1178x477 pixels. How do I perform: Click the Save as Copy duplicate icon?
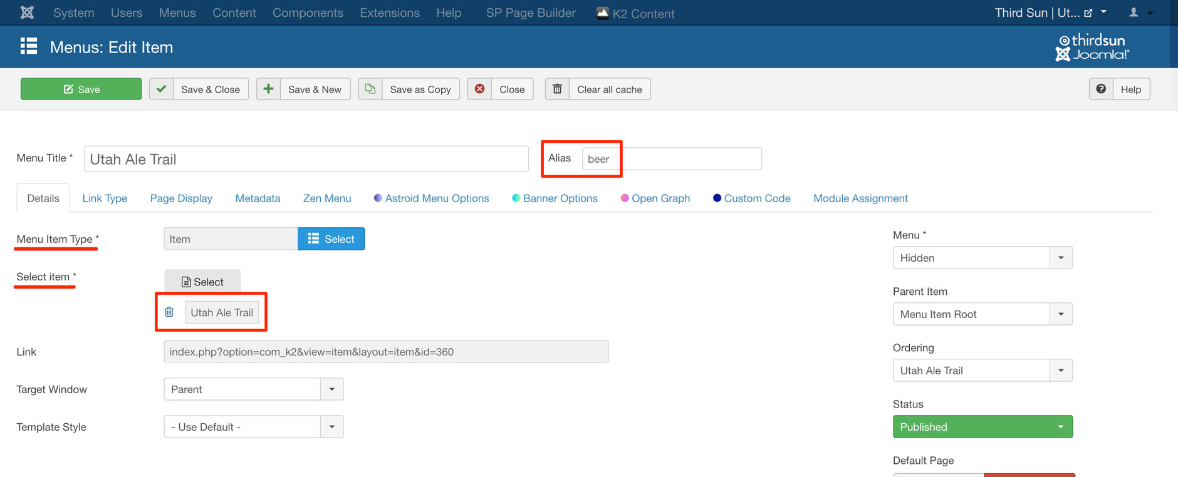point(370,89)
